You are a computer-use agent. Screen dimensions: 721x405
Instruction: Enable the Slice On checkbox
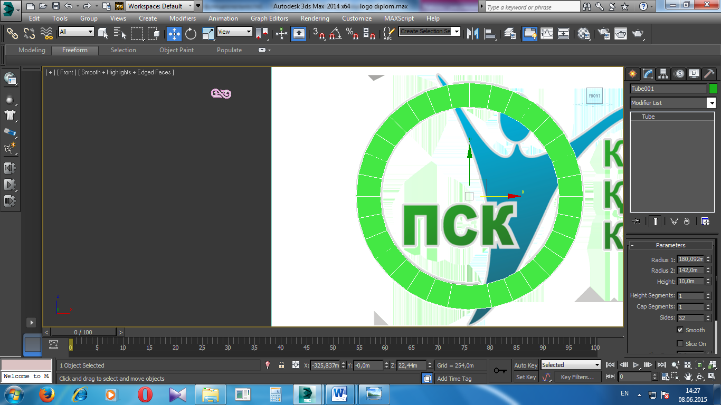[680, 344]
